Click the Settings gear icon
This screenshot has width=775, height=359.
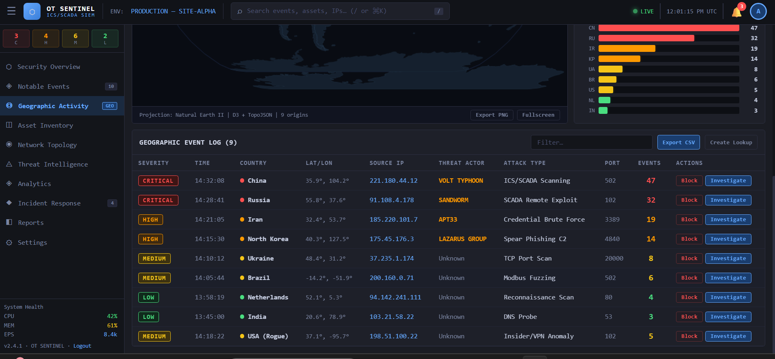coord(9,243)
